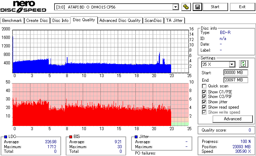Click the blue LDC legend square
Screen dimensions: 256x156
coord(6,137)
